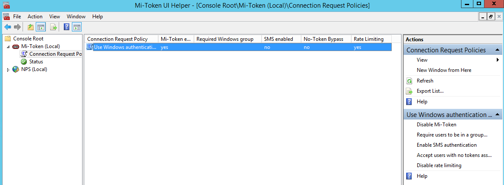The image size is (504, 185).
Task: Collapse the Mi-Token (Local) tree node
Action: 8,47
